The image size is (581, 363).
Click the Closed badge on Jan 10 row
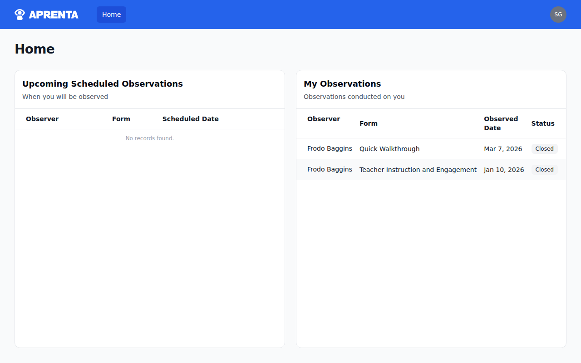point(544,169)
